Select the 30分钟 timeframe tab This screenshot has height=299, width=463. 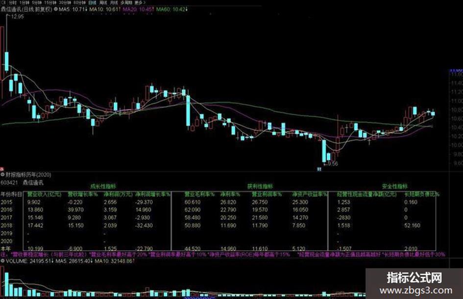(65, 2)
